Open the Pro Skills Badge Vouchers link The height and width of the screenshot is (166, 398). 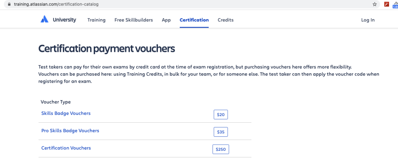point(70,131)
